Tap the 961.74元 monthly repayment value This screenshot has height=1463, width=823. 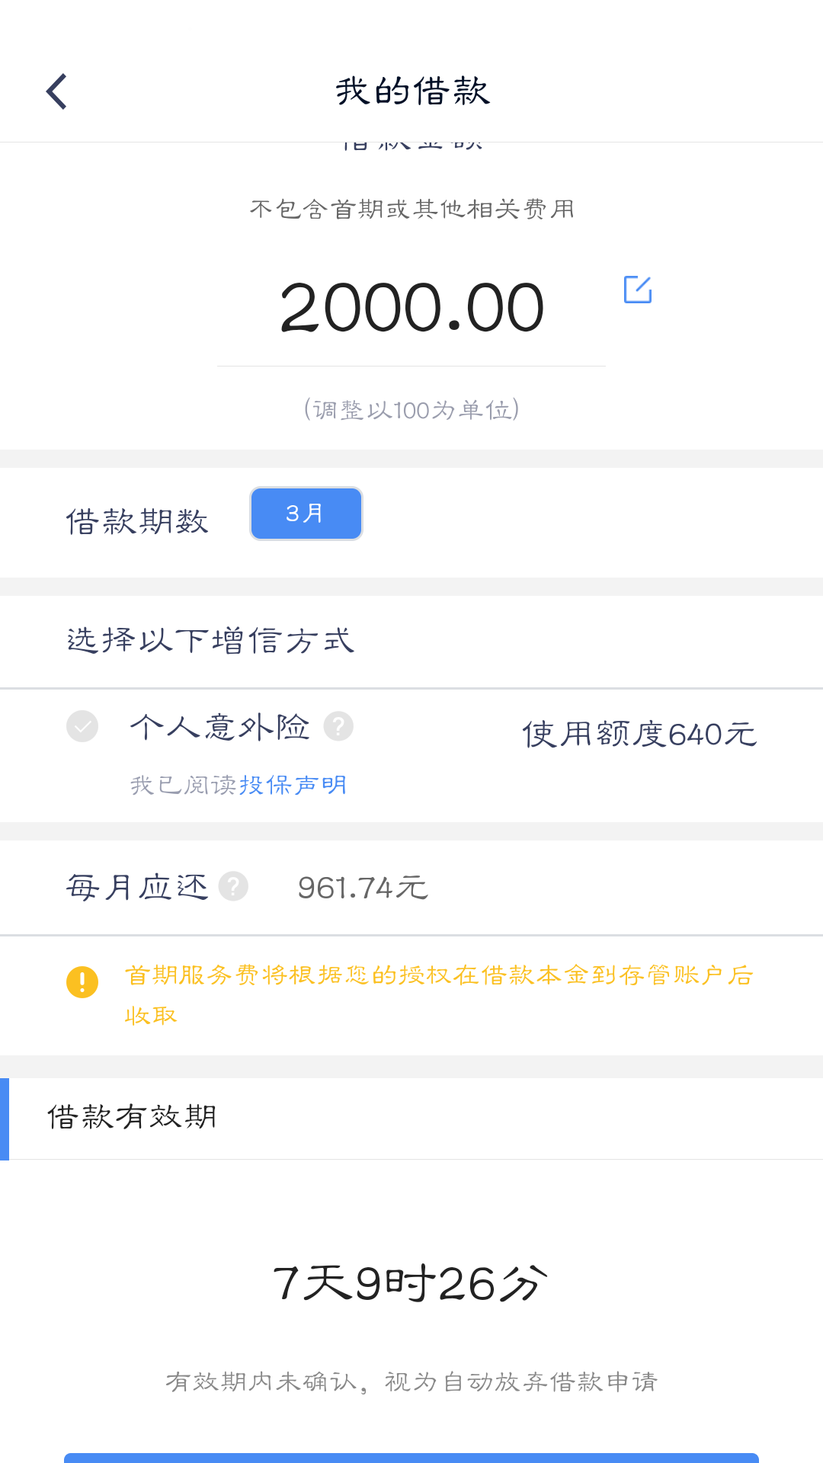pos(363,888)
